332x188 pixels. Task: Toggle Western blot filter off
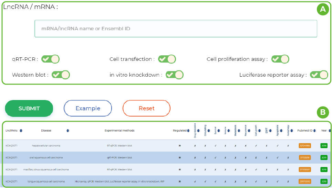click(x=61, y=75)
